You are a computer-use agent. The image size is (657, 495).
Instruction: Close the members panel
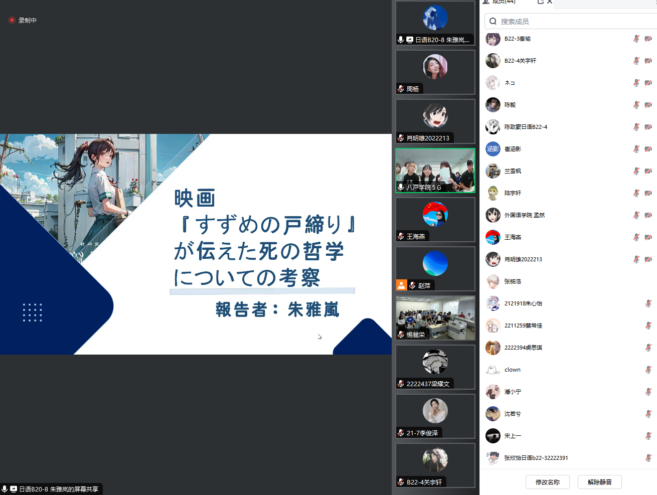(550, 2)
